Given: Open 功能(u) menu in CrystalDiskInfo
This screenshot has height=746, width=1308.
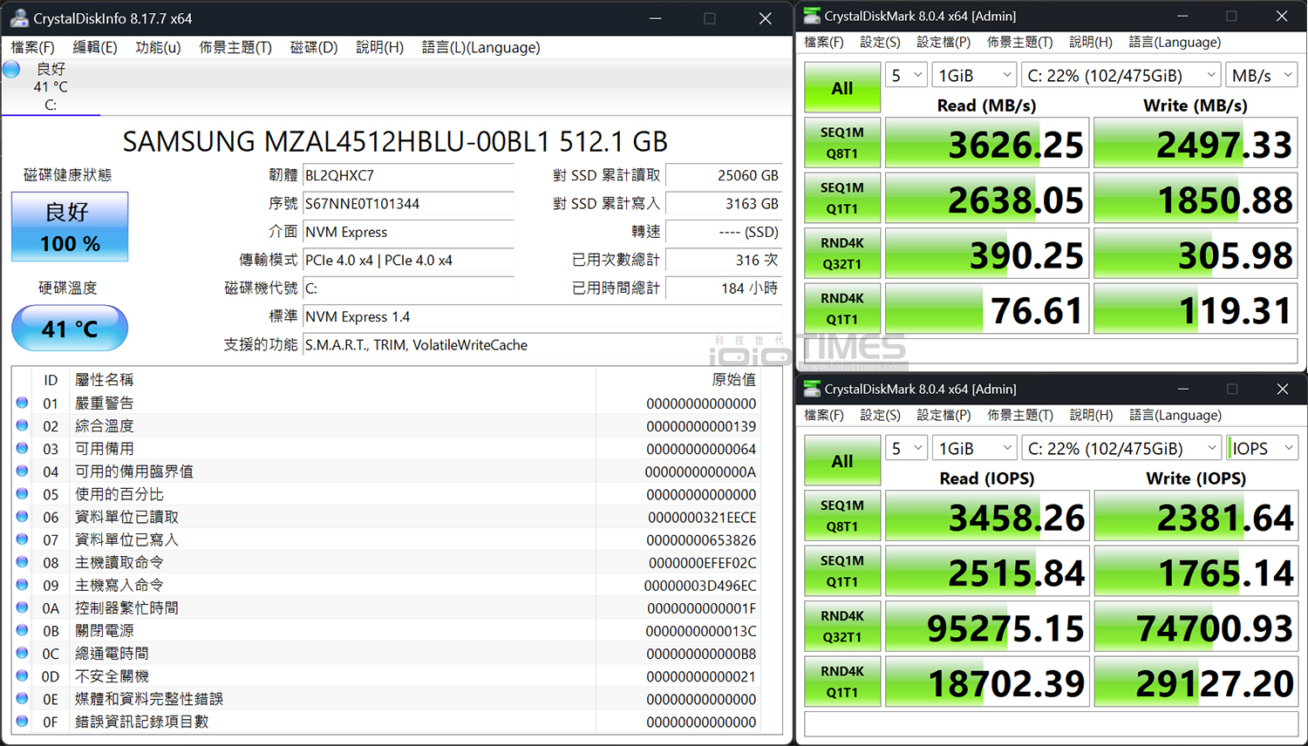Looking at the screenshot, I should click(158, 47).
